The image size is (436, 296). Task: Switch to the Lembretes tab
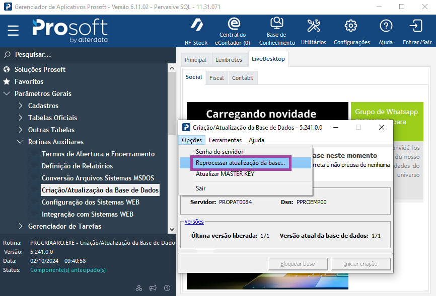point(229,60)
